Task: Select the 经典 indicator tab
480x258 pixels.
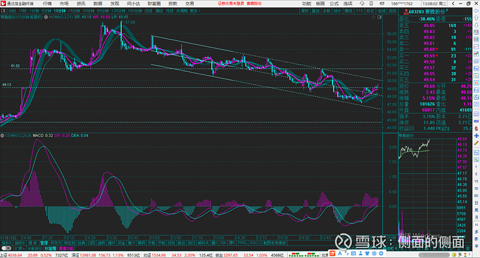Action: 81,242
